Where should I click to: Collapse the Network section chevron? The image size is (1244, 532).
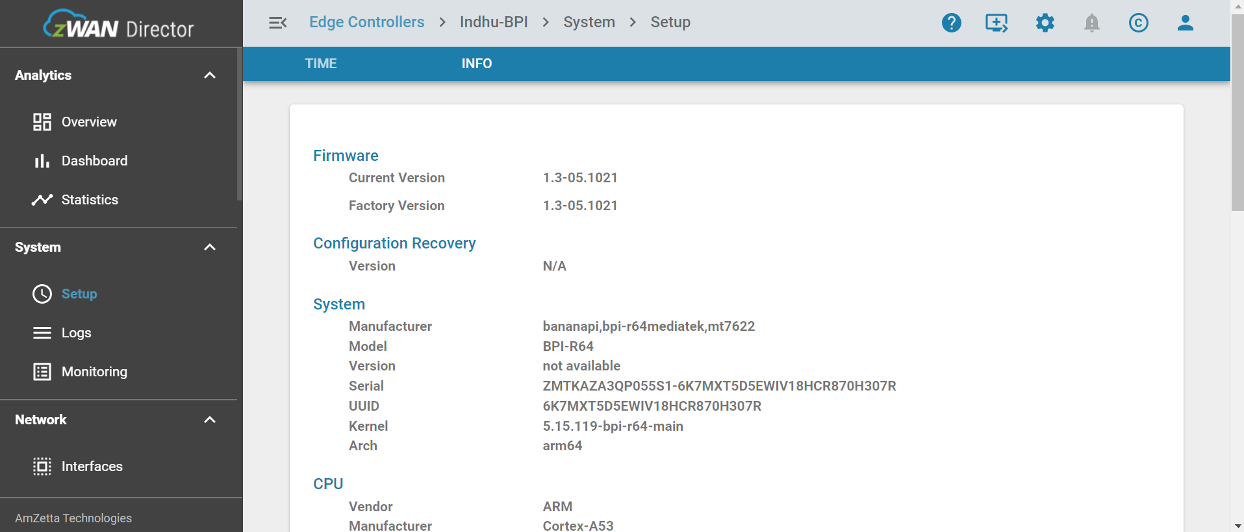tap(209, 420)
